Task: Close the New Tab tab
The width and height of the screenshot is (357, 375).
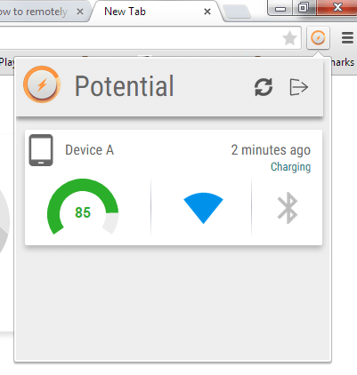Action: (x=207, y=12)
